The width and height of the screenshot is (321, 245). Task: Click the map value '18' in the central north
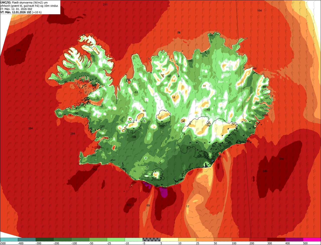click(x=174, y=98)
